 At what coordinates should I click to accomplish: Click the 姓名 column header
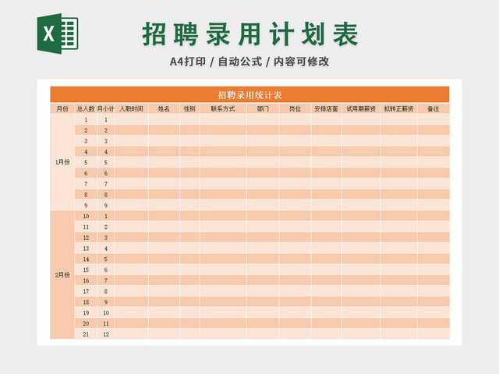[164, 109]
